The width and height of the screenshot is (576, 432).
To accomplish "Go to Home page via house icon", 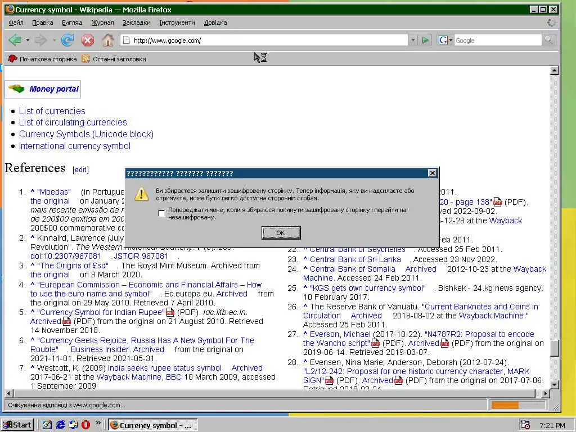I will [108, 40].
